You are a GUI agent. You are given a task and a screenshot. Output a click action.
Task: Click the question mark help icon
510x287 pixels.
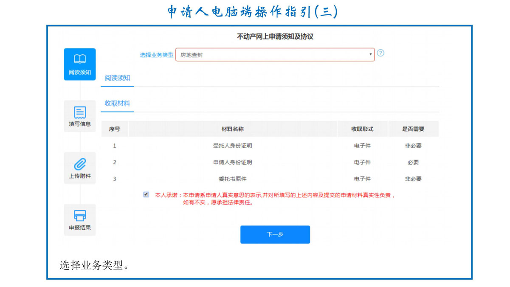coord(380,53)
